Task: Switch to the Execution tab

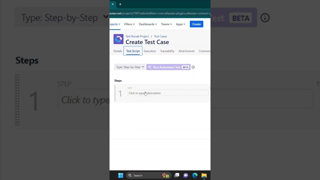Action: 150,51
